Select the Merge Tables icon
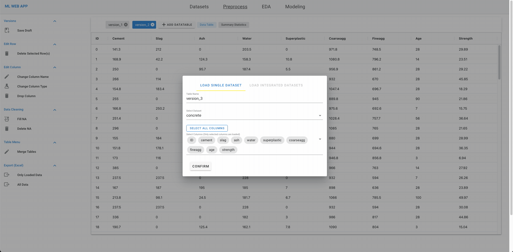The width and height of the screenshot is (513, 252). click(7, 151)
